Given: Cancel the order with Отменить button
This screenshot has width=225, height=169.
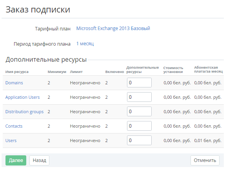Looking at the screenshot, I should point(205,160).
